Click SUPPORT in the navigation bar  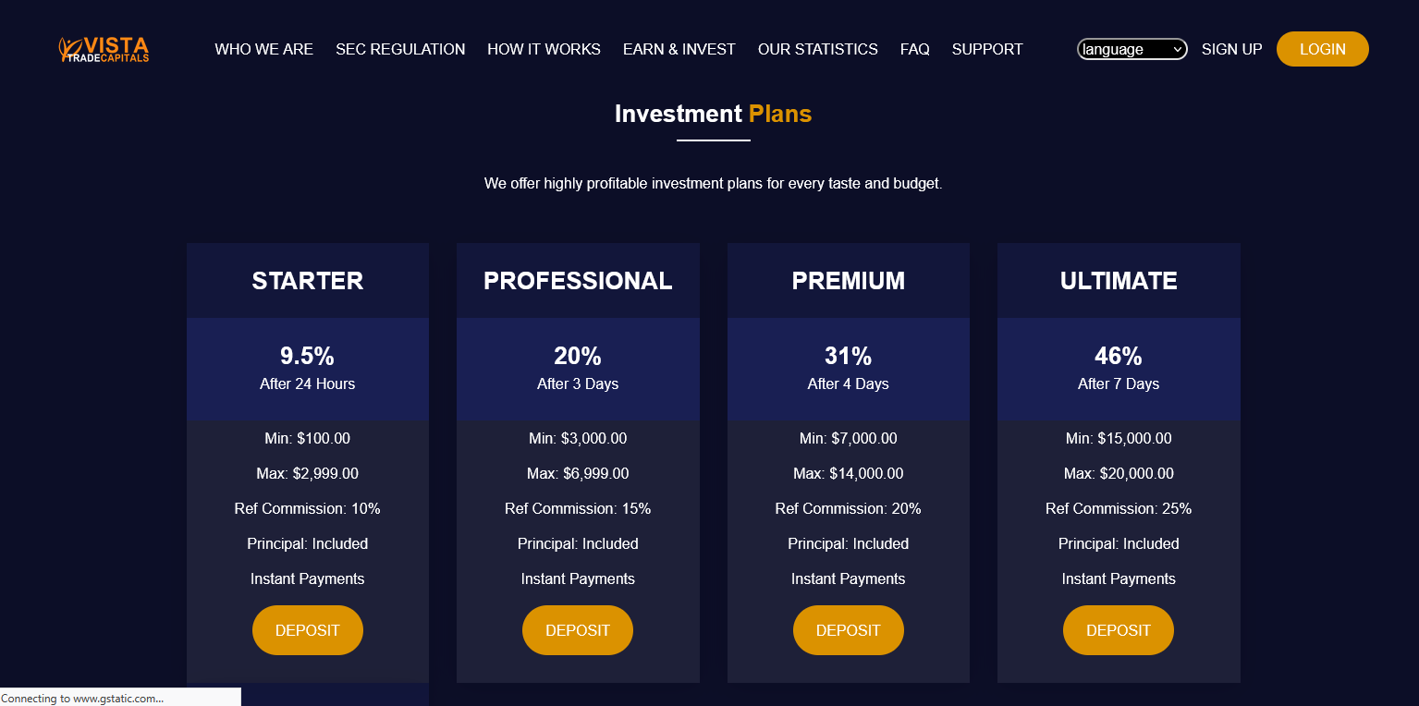tap(987, 49)
